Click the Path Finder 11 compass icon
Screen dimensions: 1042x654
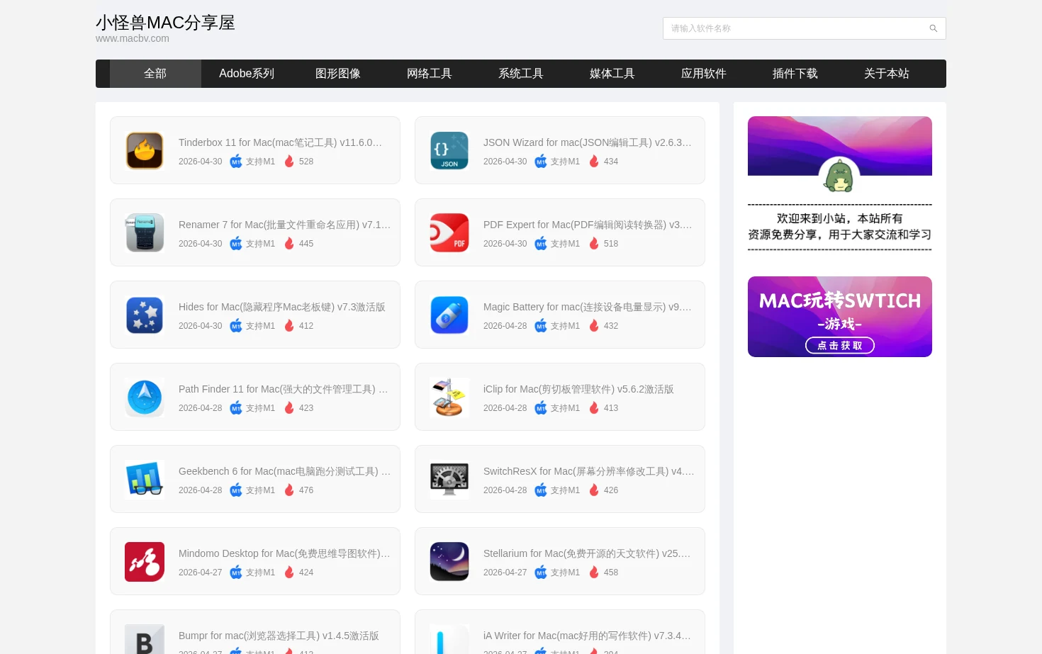(145, 397)
